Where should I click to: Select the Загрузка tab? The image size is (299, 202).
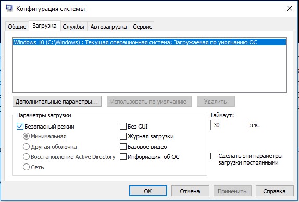coord(44,26)
